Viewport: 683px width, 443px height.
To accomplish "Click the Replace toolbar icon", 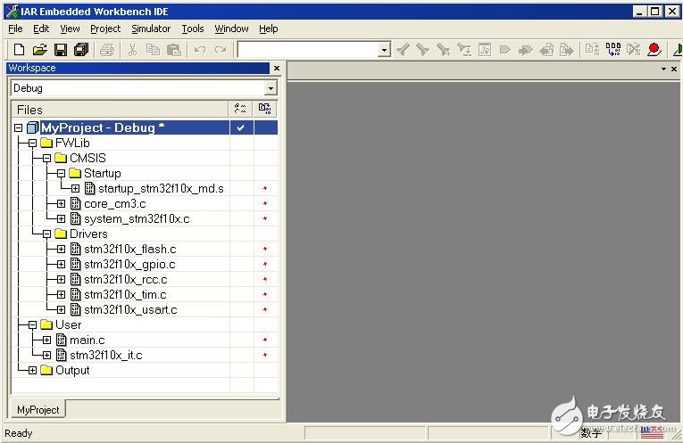I will (x=464, y=50).
